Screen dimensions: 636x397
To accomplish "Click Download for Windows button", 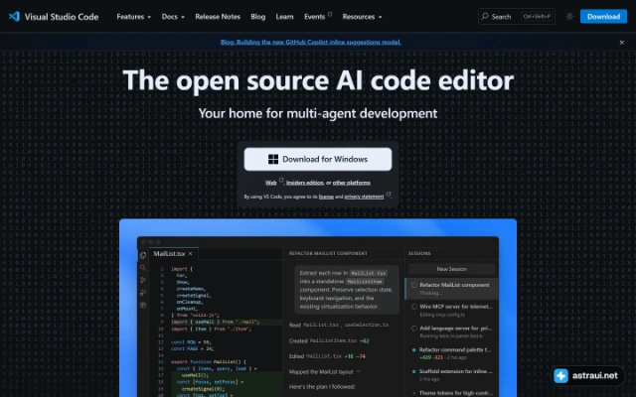I will coord(318,159).
